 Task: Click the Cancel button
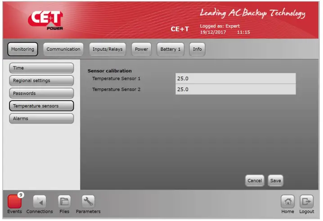coord(255,181)
